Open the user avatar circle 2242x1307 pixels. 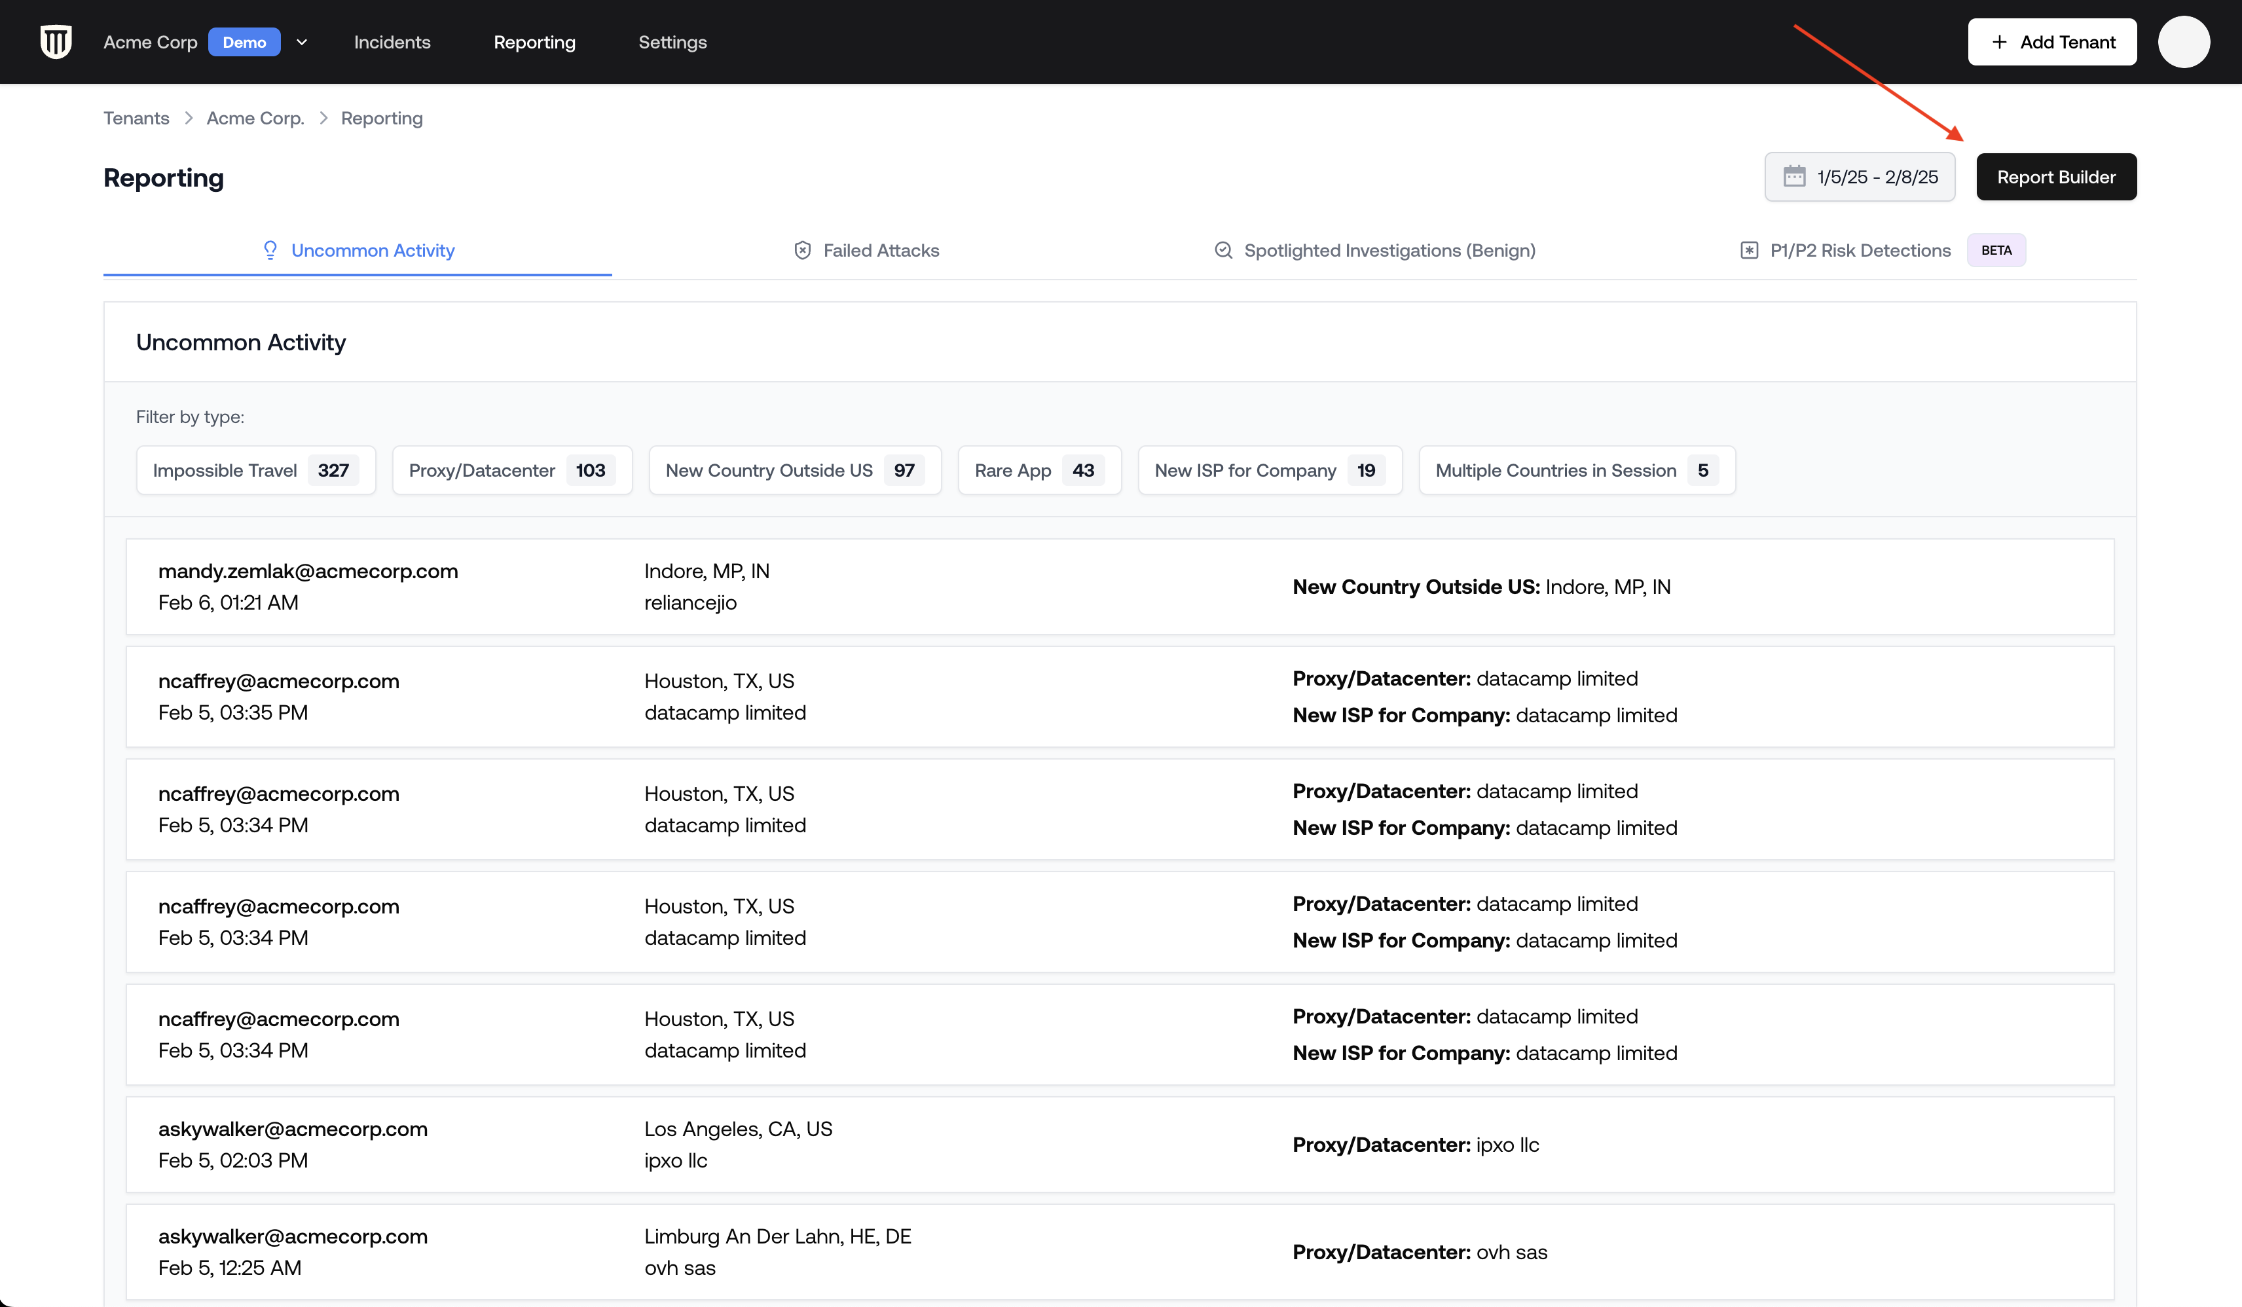(x=2183, y=42)
